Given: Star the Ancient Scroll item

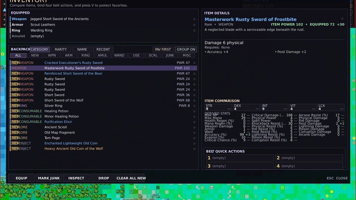Looking at the screenshot, I should tap(194, 127).
